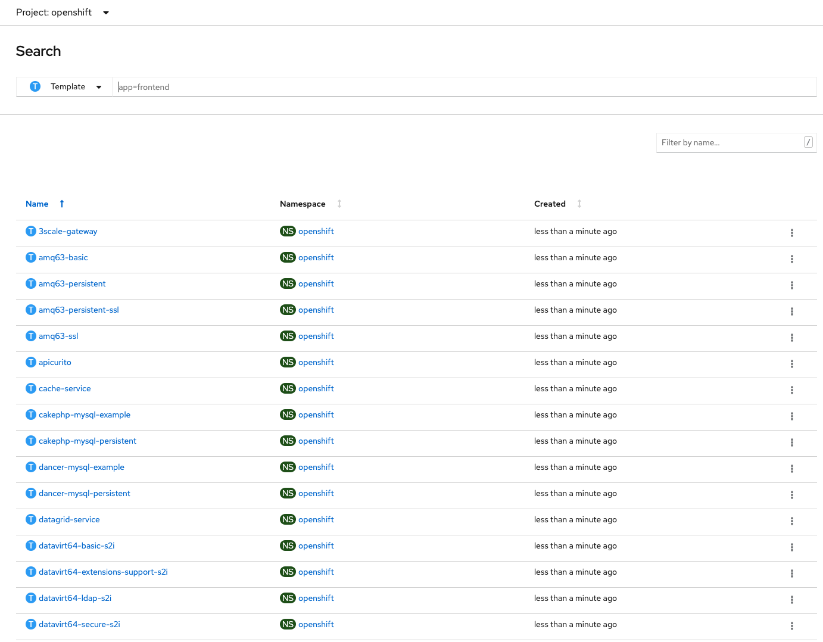Viewport: 823px width, 642px height.
Task: Open the datagrid-service template link
Action: [69, 519]
